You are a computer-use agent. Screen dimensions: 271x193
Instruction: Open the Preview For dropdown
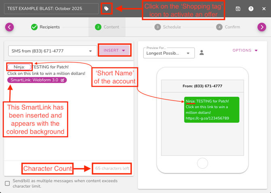pyautogui.click(x=169, y=53)
